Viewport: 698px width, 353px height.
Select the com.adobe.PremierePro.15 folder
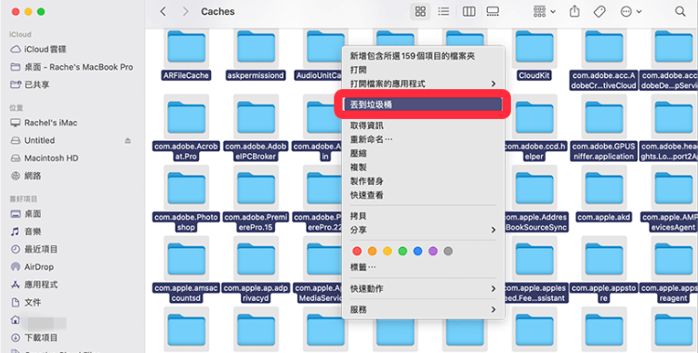(256, 200)
